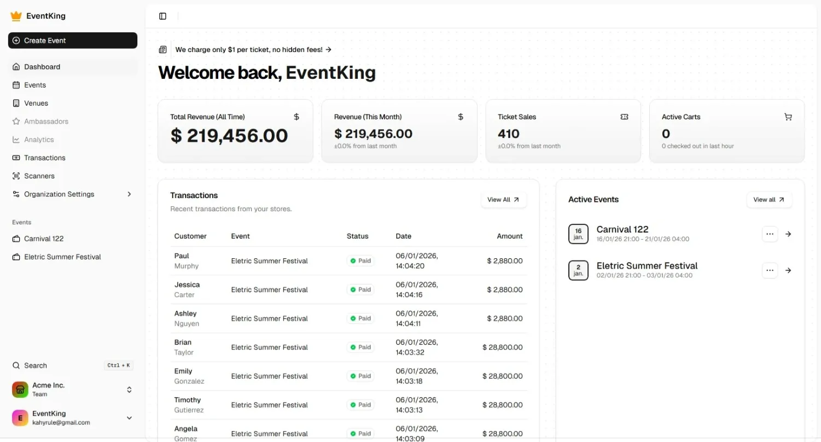
Task: Click the EventKing crown logo
Action: pyautogui.click(x=16, y=16)
